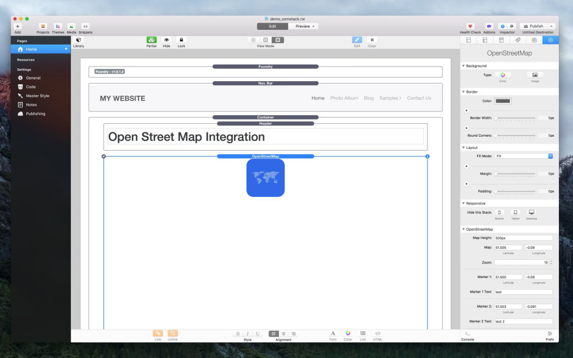The image size is (573, 358).
Task: Collapse the OpenStreetMap settings section
Action: click(463, 230)
